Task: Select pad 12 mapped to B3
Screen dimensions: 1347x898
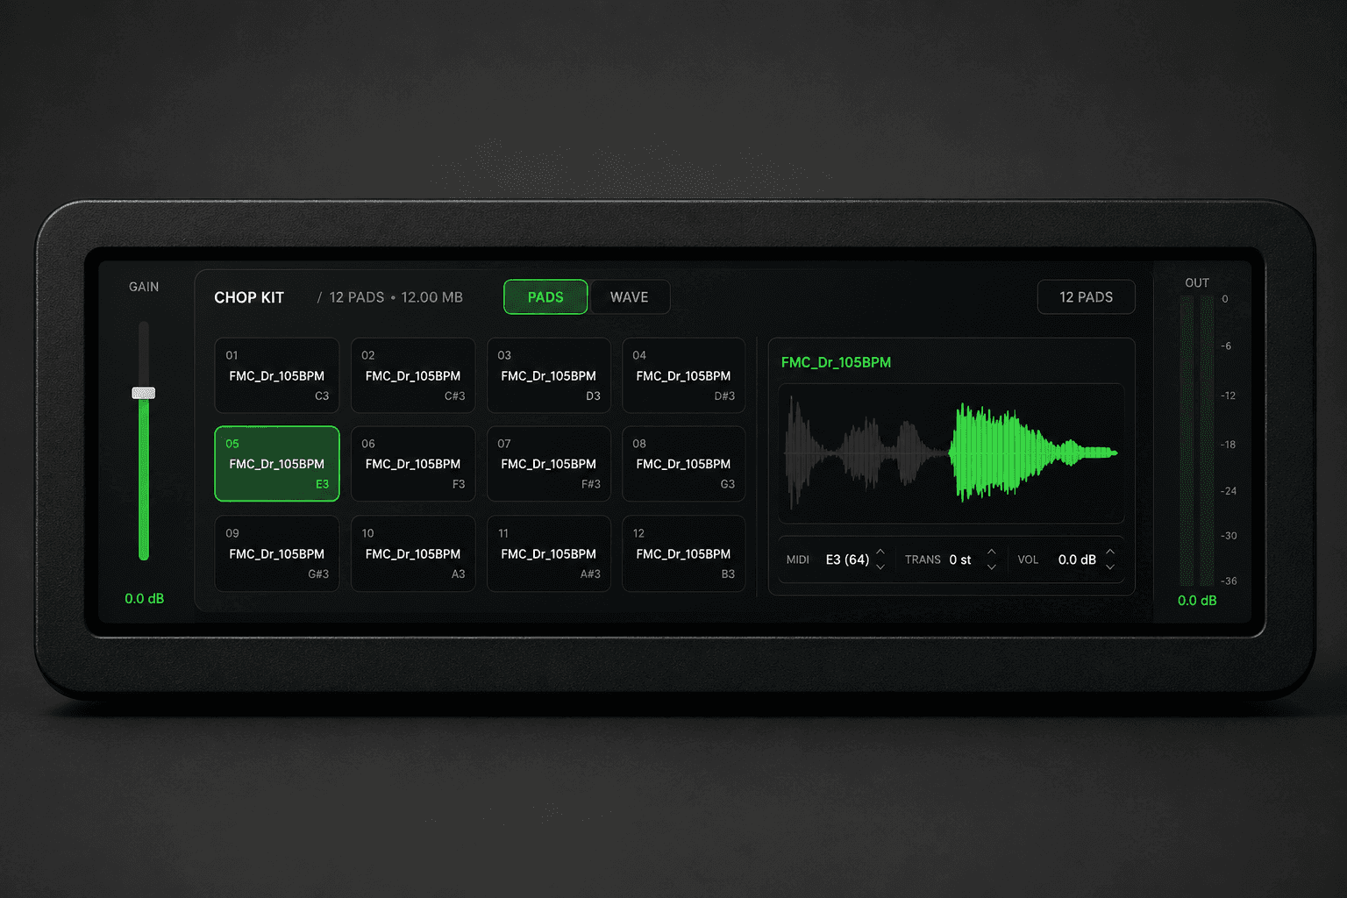Action: 684,553
